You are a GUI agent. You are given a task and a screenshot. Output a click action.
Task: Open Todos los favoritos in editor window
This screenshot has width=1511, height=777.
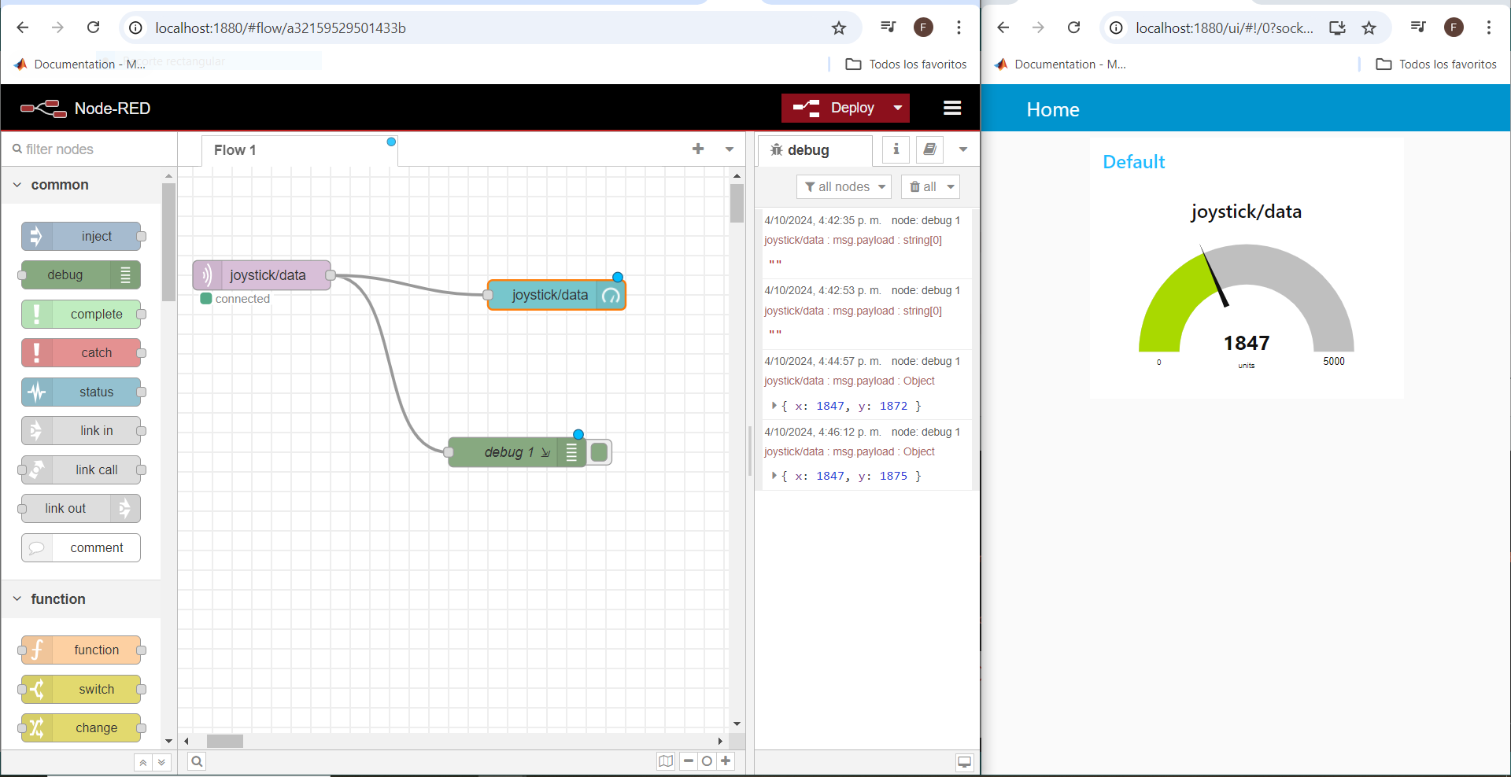906,64
